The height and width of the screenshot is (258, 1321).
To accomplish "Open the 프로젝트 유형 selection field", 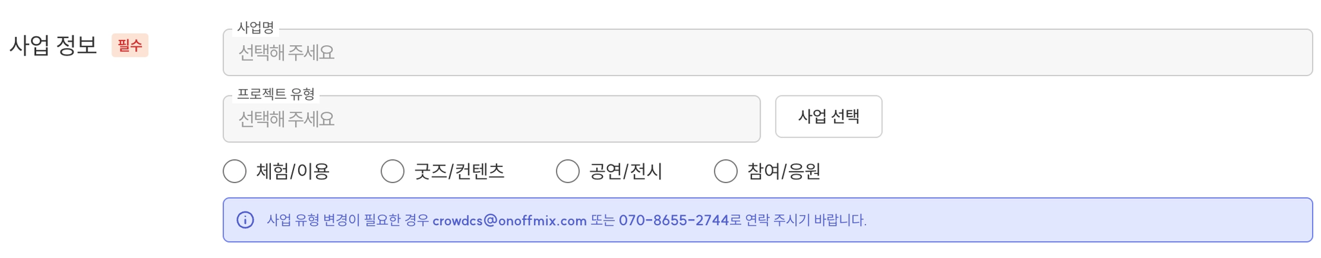I will coord(491,119).
